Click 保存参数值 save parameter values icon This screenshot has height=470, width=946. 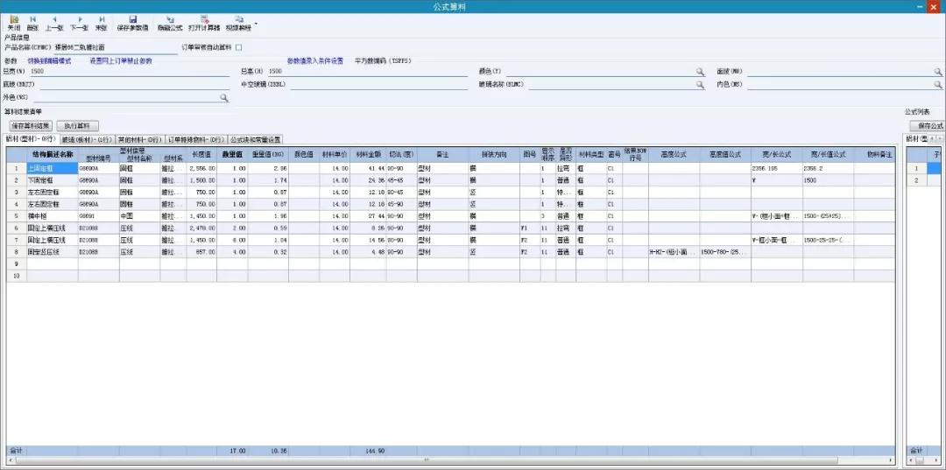[133, 24]
